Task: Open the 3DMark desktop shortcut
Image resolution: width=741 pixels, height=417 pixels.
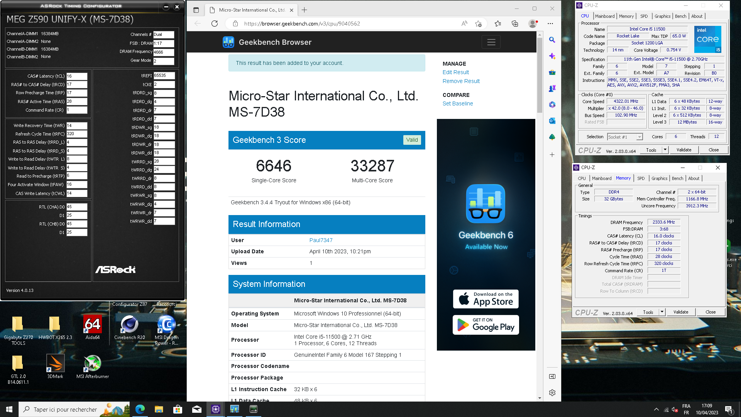Action: click(55, 366)
